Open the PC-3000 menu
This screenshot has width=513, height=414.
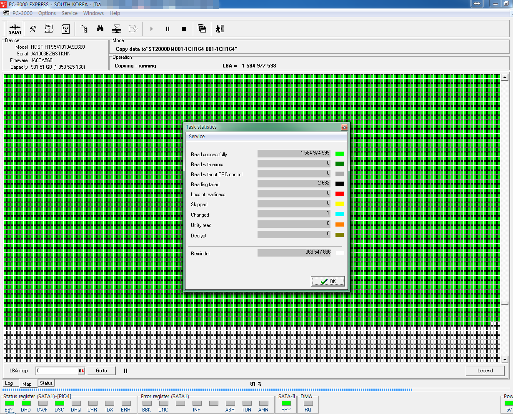pos(23,13)
